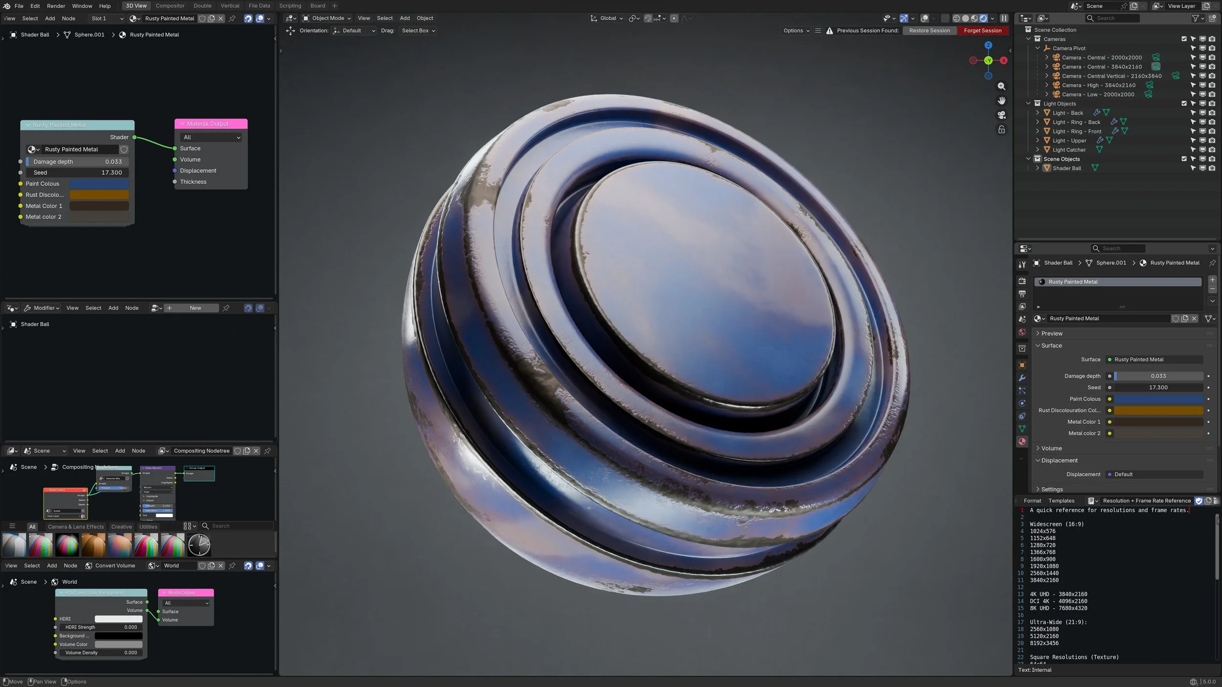Click the pan hand viewport icon
The height and width of the screenshot is (687, 1222).
[x=1002, y=101]
